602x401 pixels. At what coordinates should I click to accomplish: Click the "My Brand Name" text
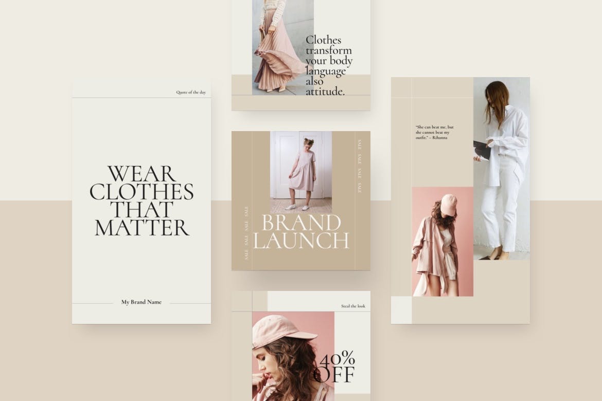coord(141,302)
